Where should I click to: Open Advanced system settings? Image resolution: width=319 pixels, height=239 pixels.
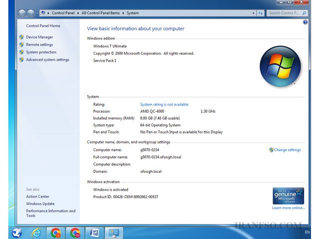(48, 60)
